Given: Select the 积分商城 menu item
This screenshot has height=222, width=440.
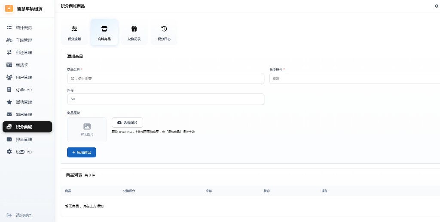Looking at the screenshot, I should pyautogui.click(x=27, y=127).
